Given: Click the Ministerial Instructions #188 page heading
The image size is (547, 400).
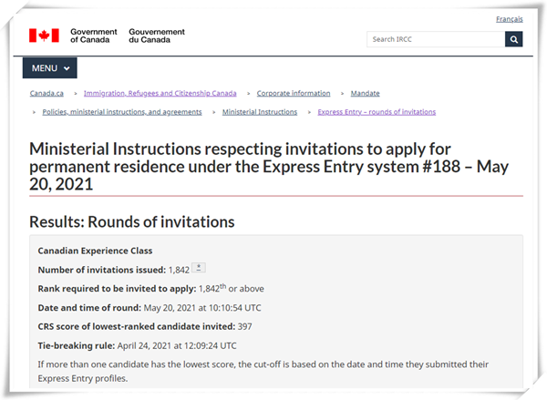Looking at the screenshot, I should pos(269,167).
